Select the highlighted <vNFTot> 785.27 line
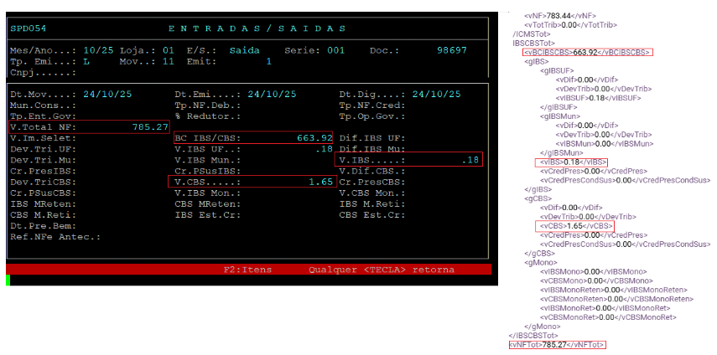This screenshot has height=355, width=717. 557,344
